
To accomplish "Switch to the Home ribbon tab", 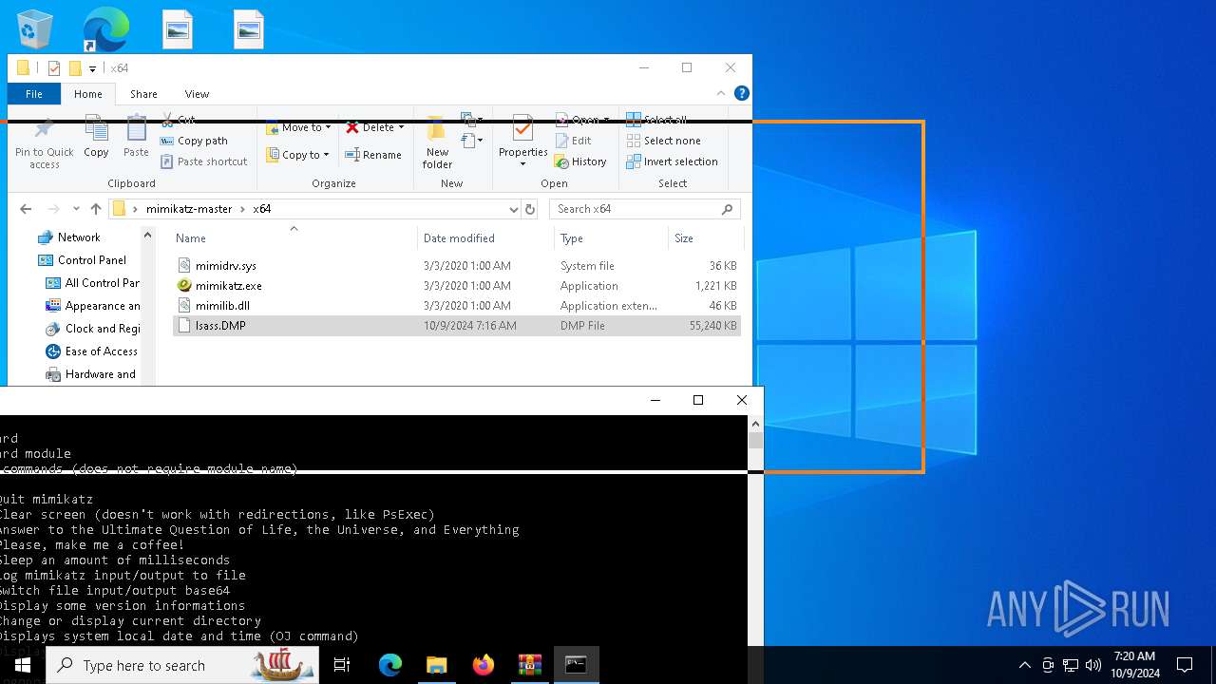I will pyautogui.click(x=88, y=94).
